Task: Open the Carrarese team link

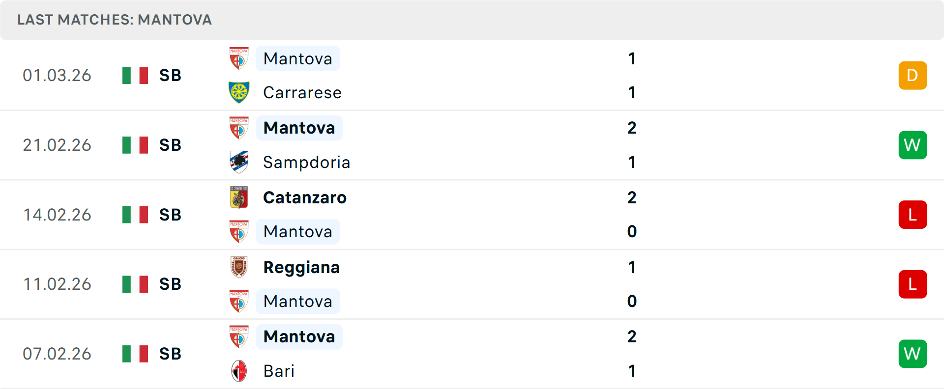Action: [302, 92]
